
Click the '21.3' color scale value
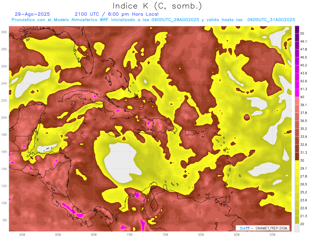tap(304, 216)
